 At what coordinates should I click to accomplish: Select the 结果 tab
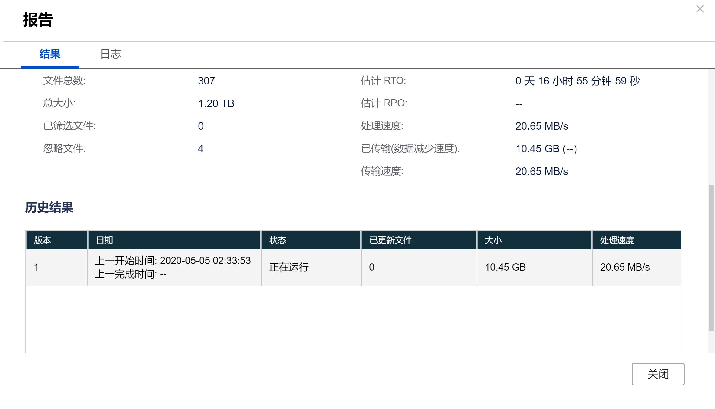[49, 54]
